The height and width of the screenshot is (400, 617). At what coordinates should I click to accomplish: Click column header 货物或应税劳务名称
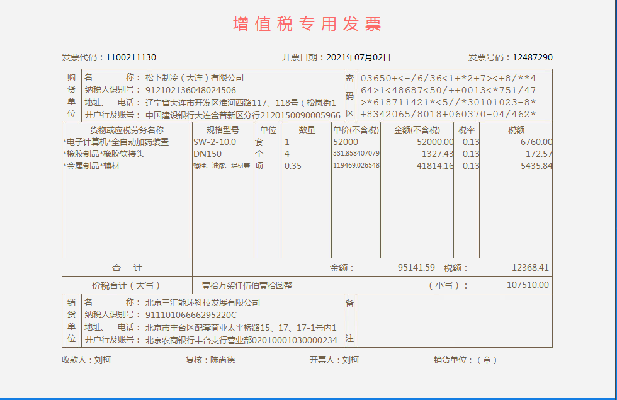(x=127, y=130)
